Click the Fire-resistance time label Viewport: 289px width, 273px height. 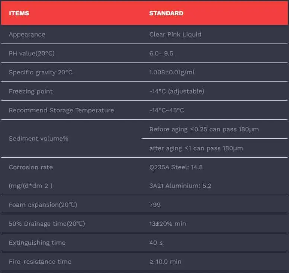[40, 261]
